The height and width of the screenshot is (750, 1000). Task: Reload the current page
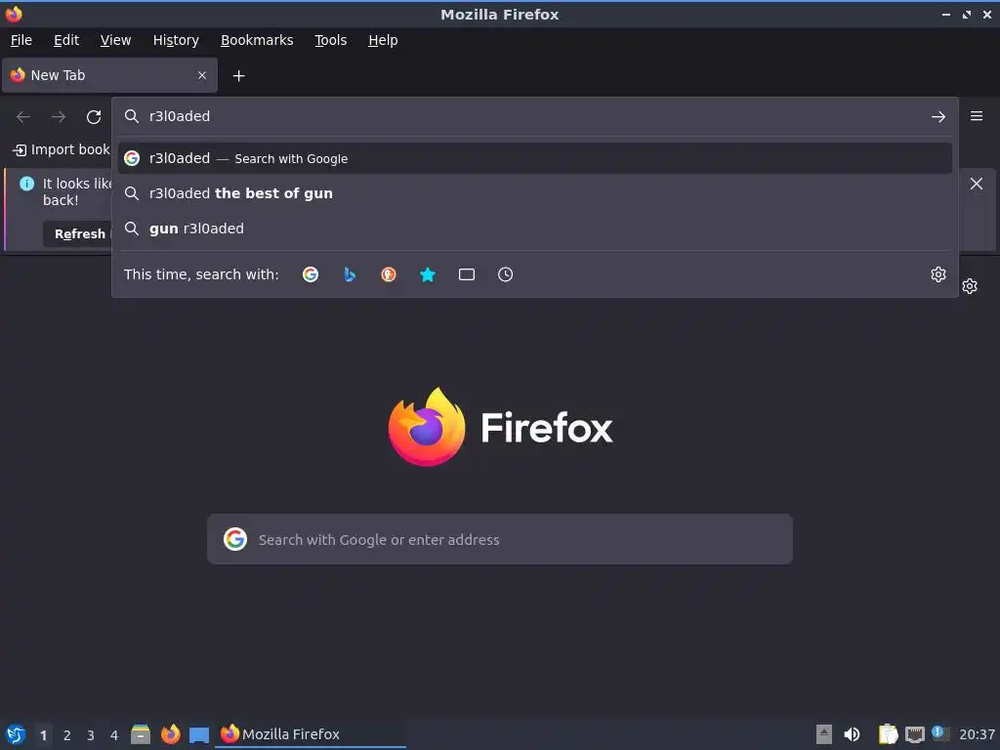point(94,117)
